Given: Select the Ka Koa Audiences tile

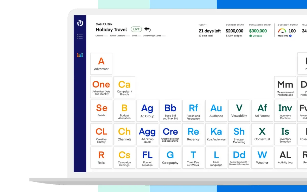Looking at the screenshot, I should coord(216,134).
